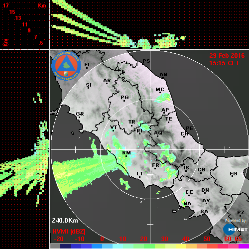249x249 pixels.
Task: Click the 'RM' city label
Action: pyautogui.click(x=126, y=153)
